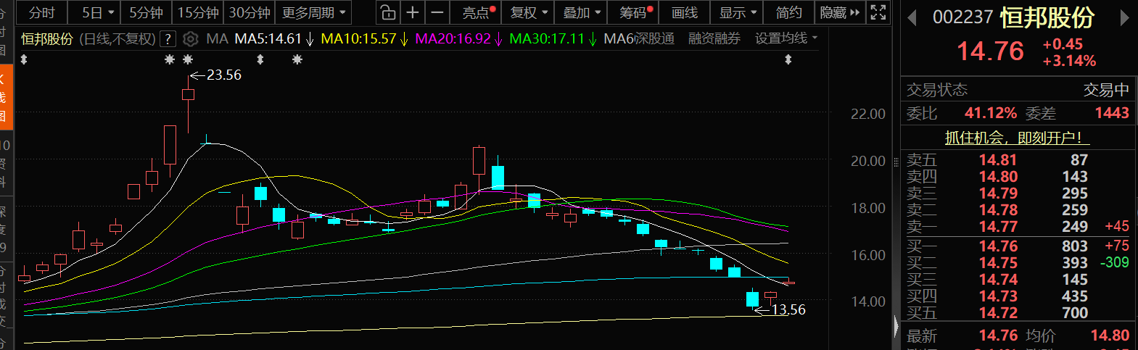
Task: Click stock code 002237
Action: (x=962, y=17)
